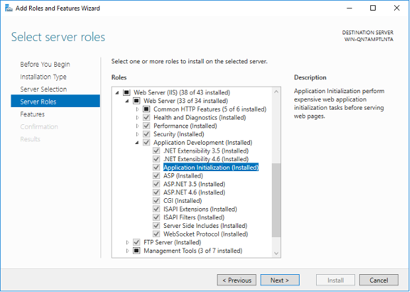Open the Server Selection page
Image resolution: width=410 pixels, height=292 pixels.
click(x=43, y=89)
